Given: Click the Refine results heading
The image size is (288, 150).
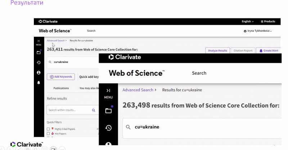Looking at the screenshot, I should (x=57, y=98).
